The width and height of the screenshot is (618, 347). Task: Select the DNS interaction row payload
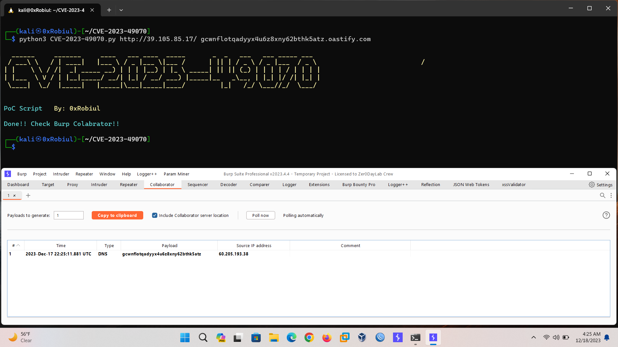tap(162, 254)
